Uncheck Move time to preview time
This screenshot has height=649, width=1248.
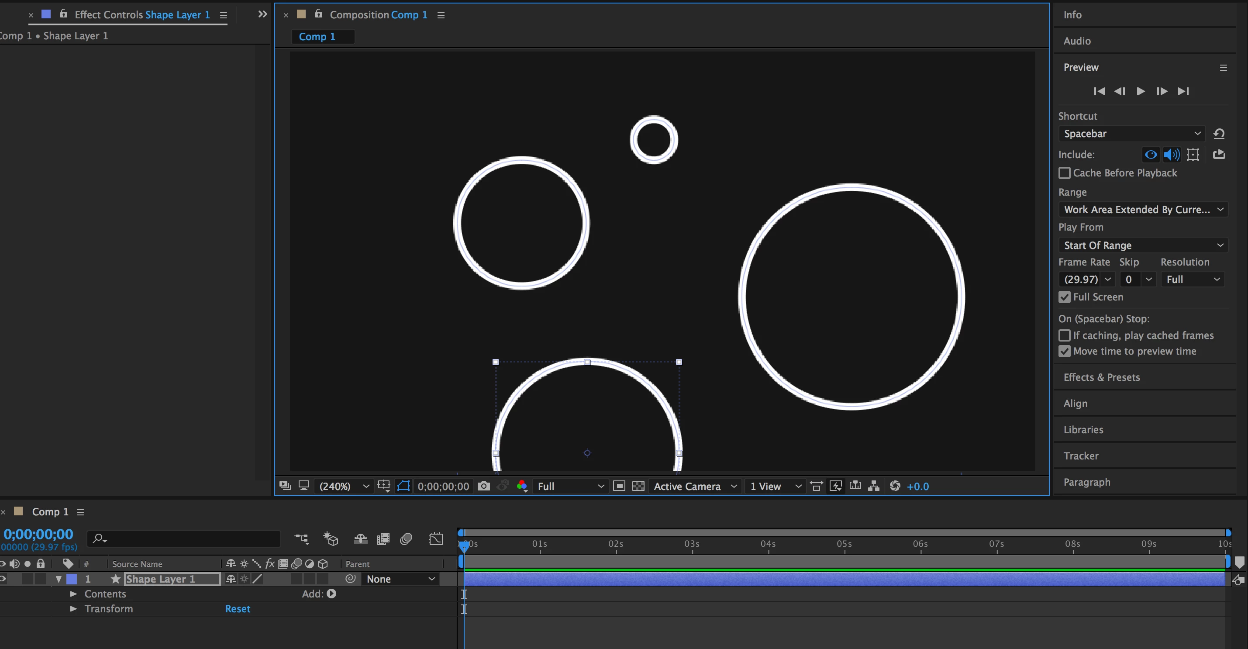tap(1065, 352)
